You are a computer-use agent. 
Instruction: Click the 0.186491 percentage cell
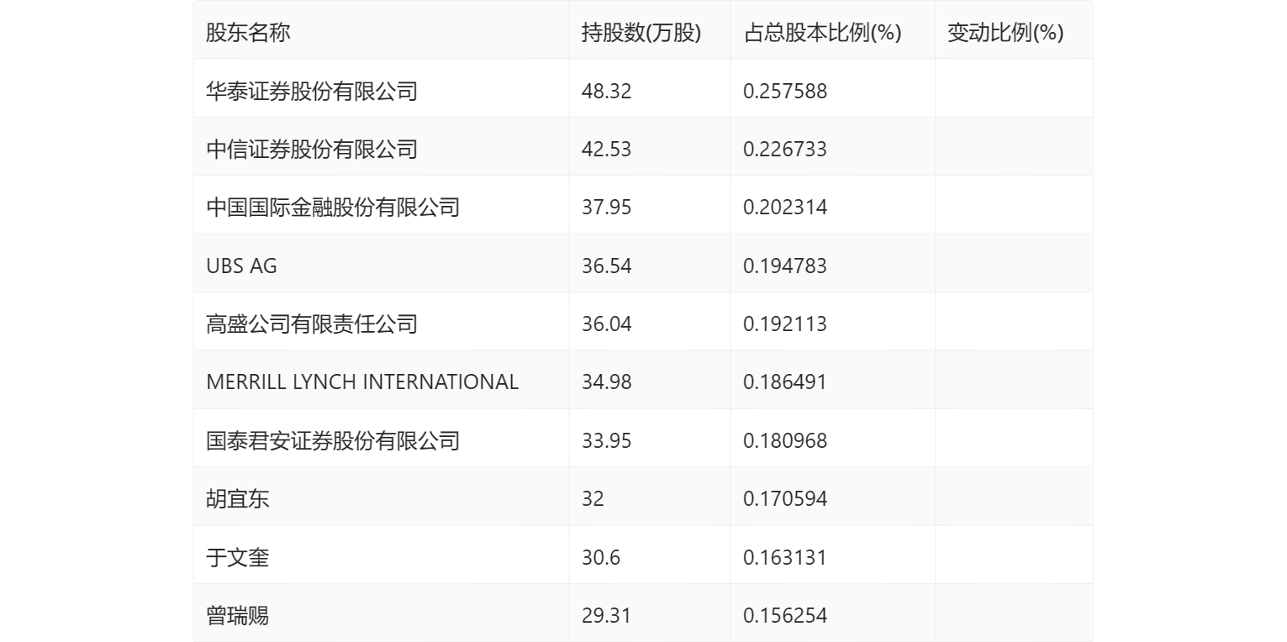click(x=785, y=382)
